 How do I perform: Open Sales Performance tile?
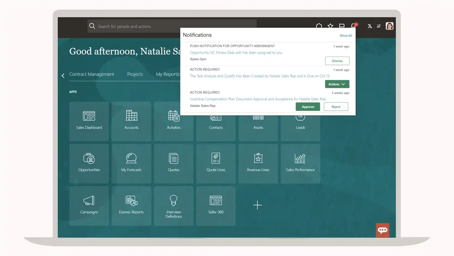(x=300, y=163)
